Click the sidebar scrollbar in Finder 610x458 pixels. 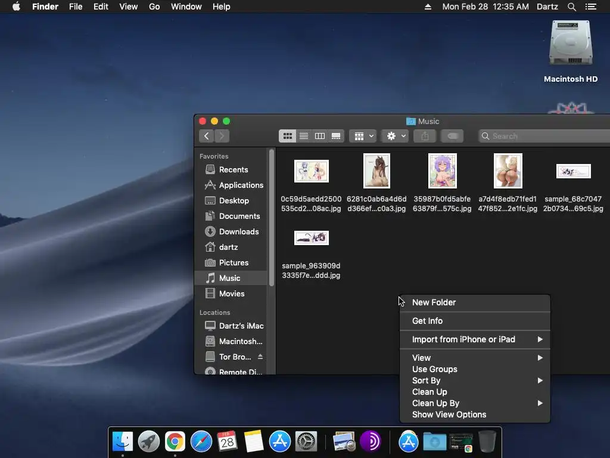[x=272, y=218]
